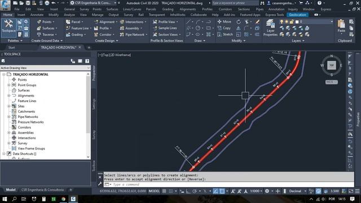Click the Undo arrow icon
This screenshot has height=203, width=361.
[54, 3]
